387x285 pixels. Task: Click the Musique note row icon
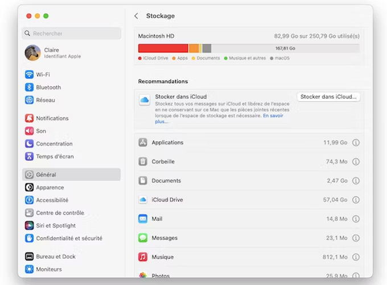[143, 257]
